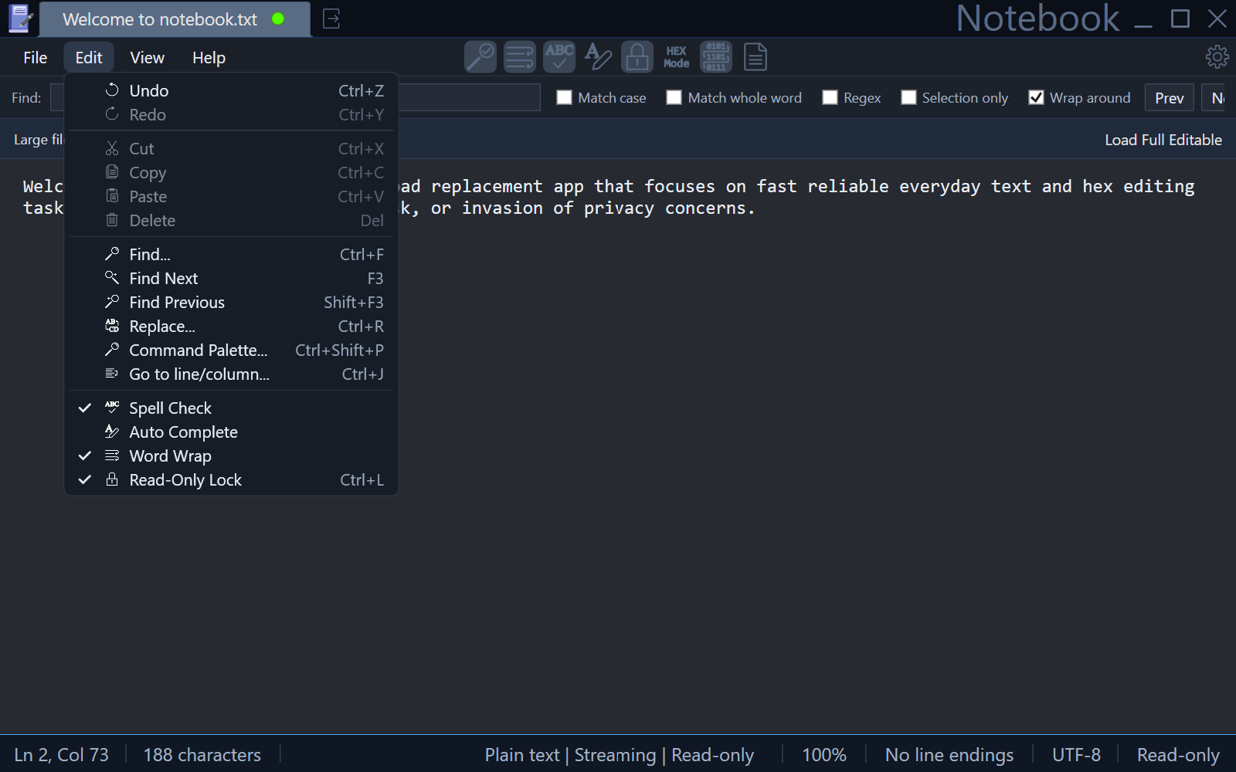
Task: Click the Ln 2, Col 73 status entry
Action: (62, 754)
